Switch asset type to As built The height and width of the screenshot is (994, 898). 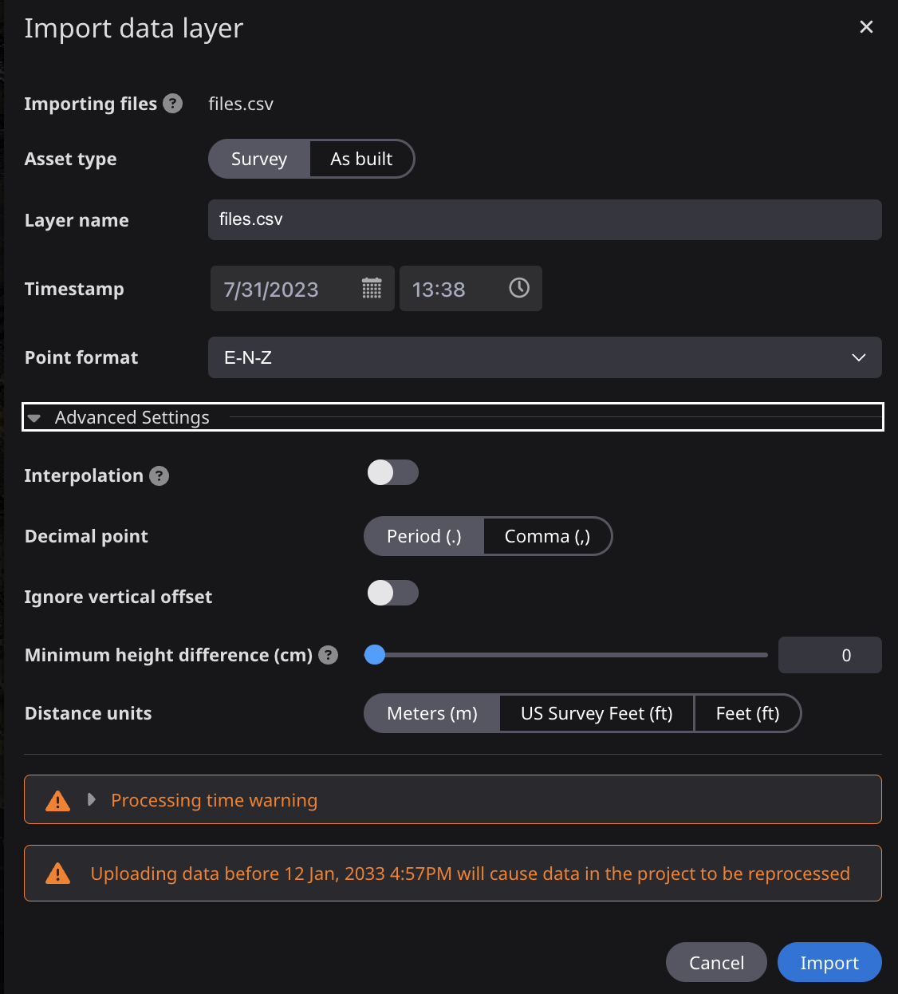(x=361, y=159)
